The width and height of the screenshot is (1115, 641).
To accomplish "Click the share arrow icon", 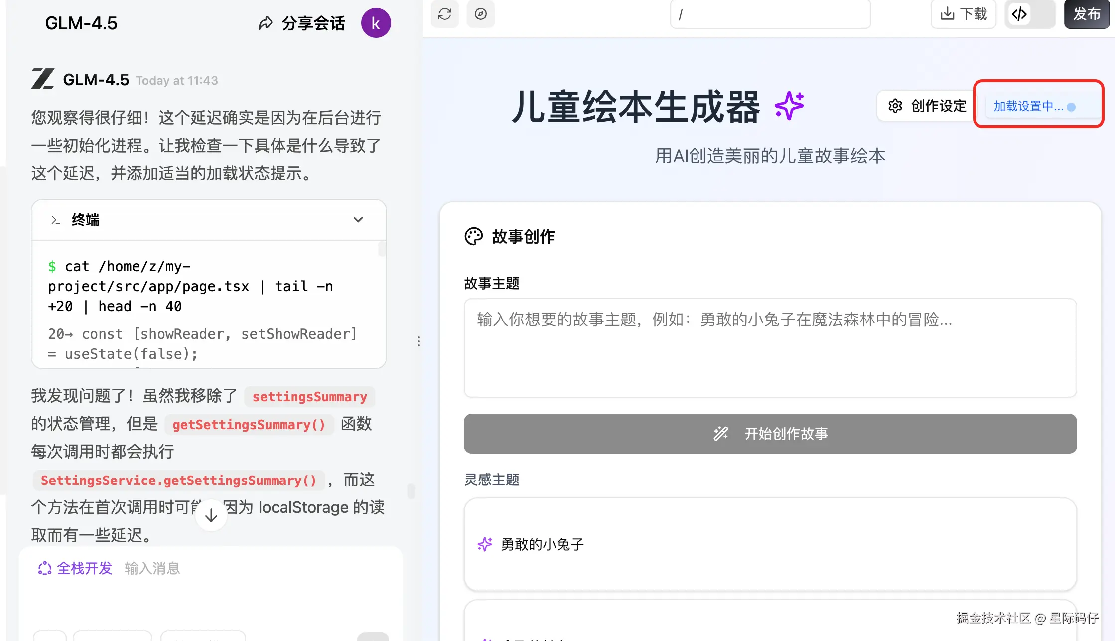I will [x=266, y=23].
